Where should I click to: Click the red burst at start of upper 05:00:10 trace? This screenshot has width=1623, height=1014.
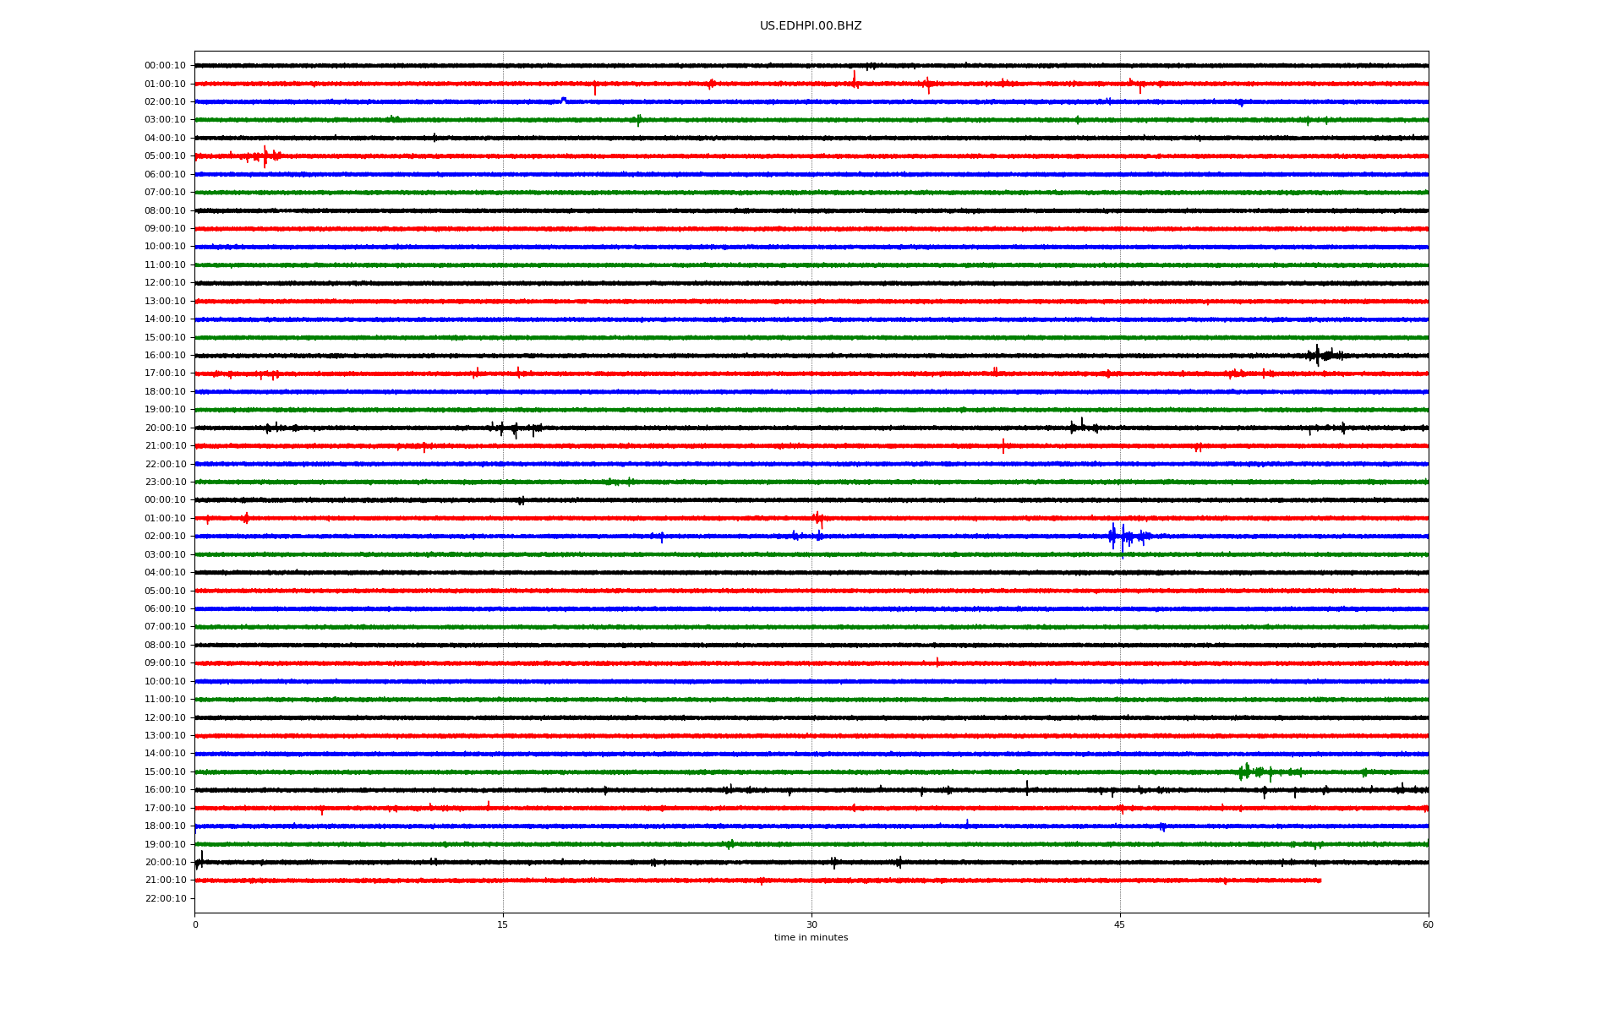pyautogui.click(x=265, y=156)
